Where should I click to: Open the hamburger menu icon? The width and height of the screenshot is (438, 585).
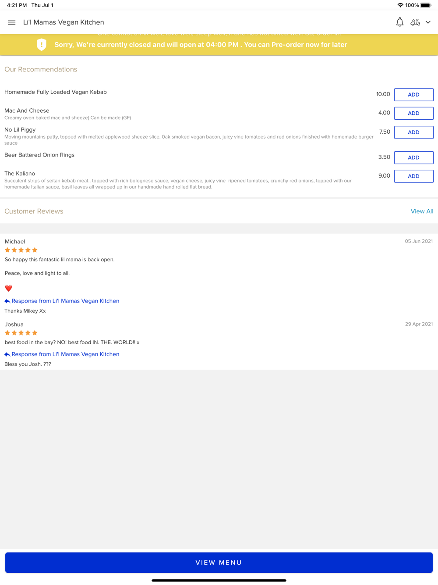tap(12, 22)
